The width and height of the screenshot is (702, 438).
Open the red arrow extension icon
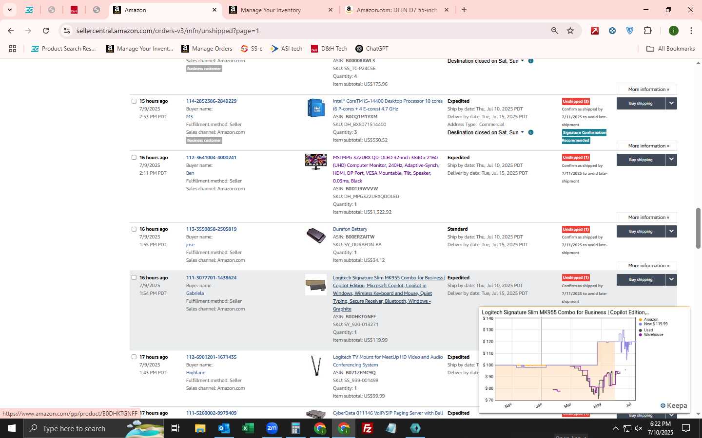(x=595, y=31)
